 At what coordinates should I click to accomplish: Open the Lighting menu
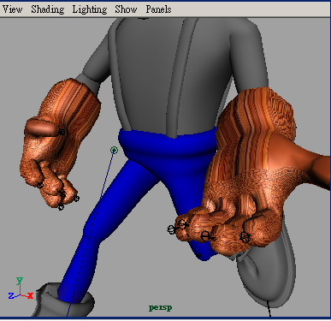click(90, 9)
